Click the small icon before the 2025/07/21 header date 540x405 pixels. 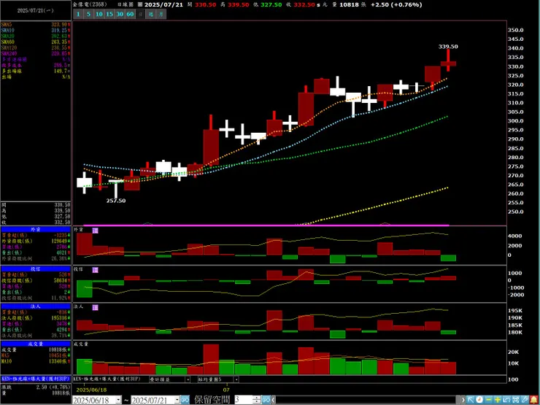coord(139,4)
